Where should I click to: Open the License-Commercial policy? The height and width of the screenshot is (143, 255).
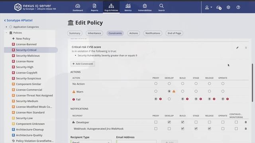(29, 90)
